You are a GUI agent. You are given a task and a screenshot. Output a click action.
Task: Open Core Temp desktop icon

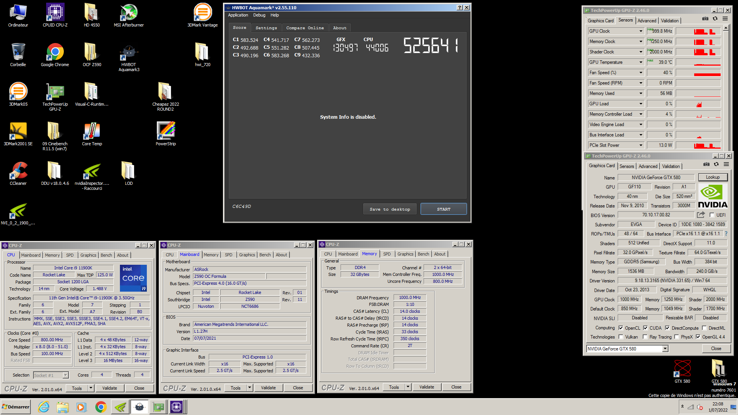pyautogui.click(x=92, y=134)
